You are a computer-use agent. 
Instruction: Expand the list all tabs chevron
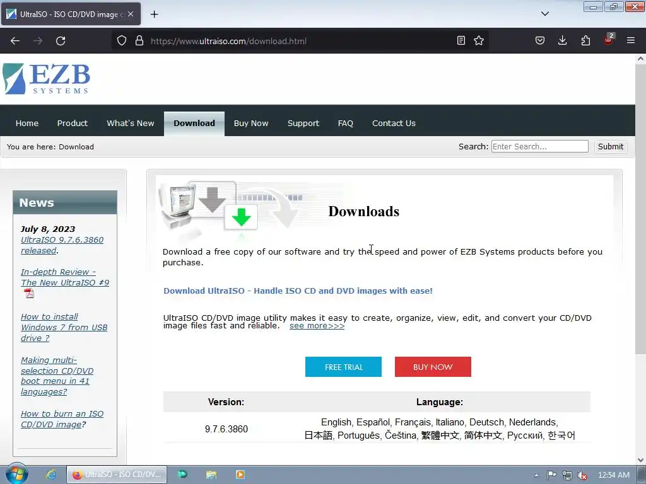(544, 14)
